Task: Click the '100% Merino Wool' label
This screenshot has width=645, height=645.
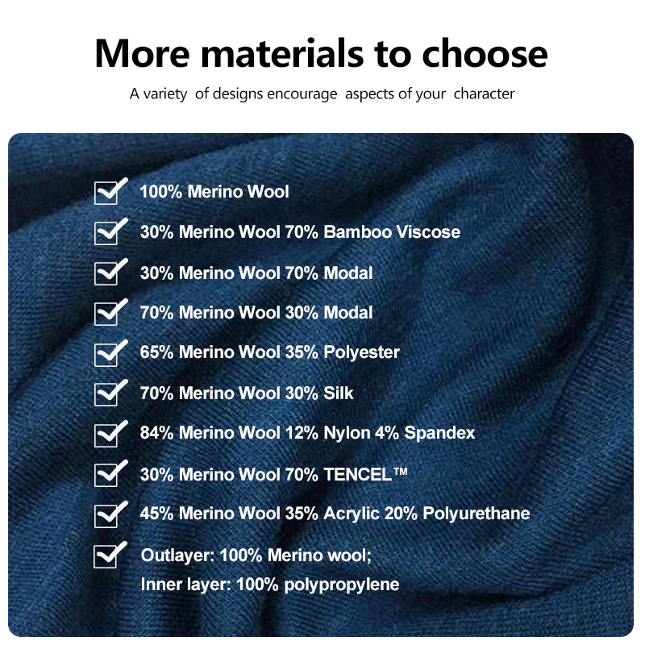Action: pos(214,192)
